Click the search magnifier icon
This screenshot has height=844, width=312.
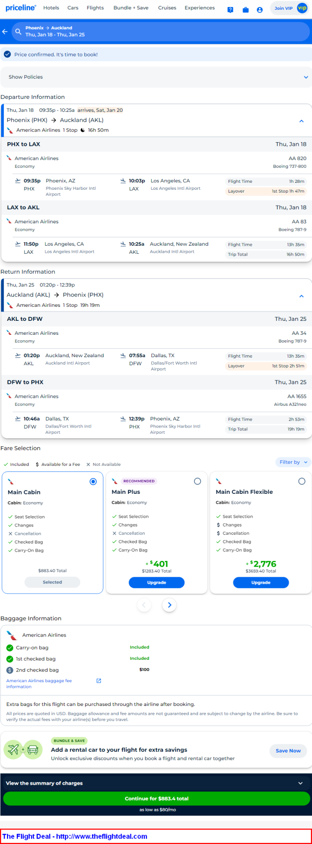tap(18, 31)
